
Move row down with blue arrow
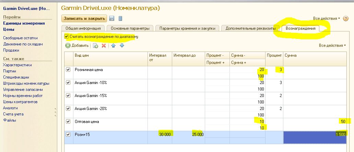tap(122, 45)
